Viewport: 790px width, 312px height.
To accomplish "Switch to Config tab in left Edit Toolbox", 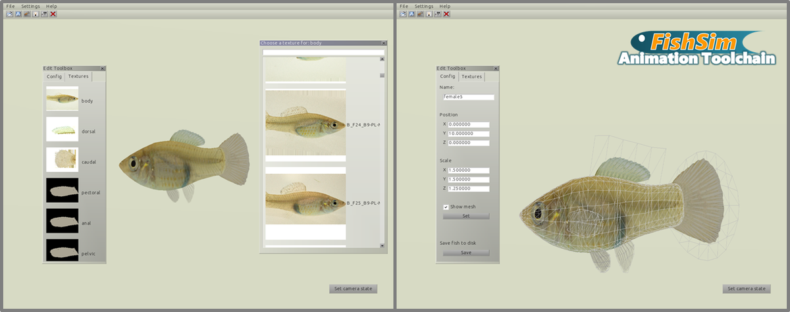I will point(54,76).
